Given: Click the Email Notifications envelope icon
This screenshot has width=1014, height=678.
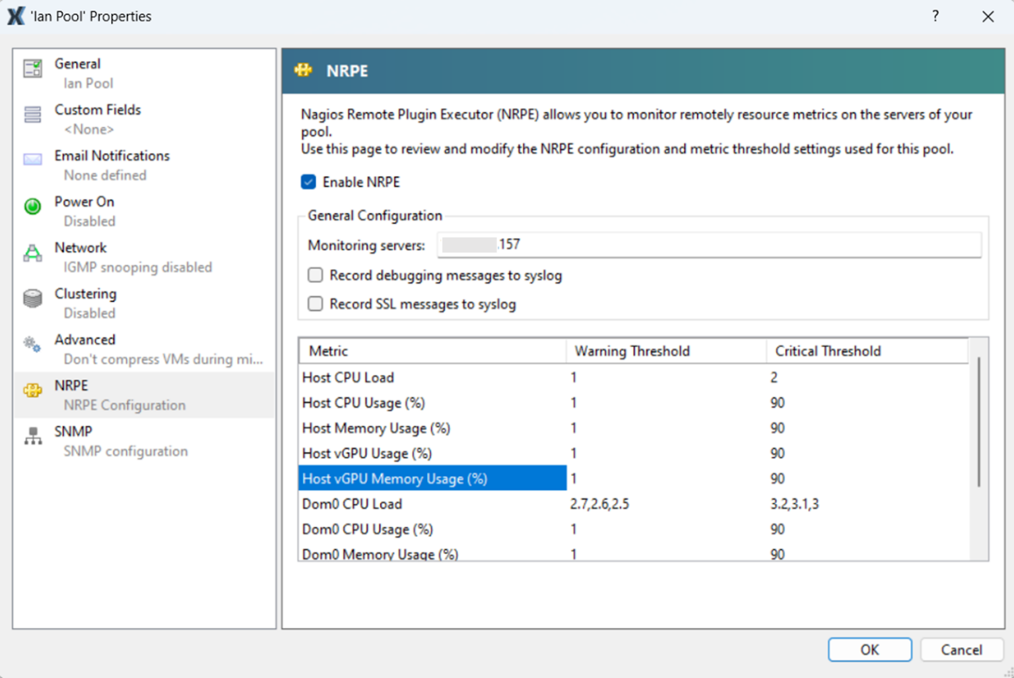Looking at the screenshot, I should click(x=32, y=159).
